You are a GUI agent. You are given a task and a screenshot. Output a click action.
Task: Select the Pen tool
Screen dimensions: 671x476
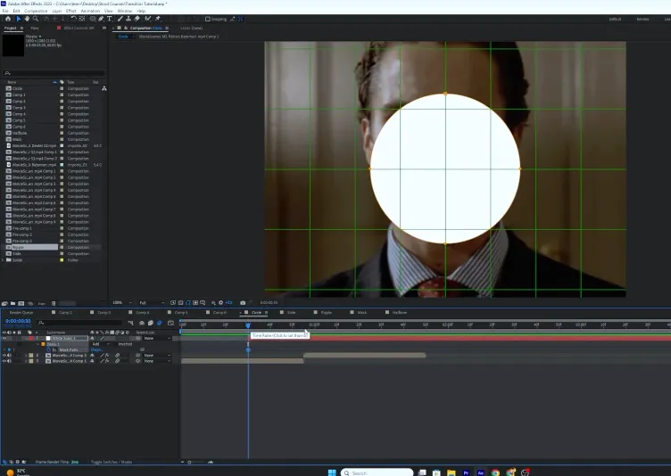tap(101, 19)
